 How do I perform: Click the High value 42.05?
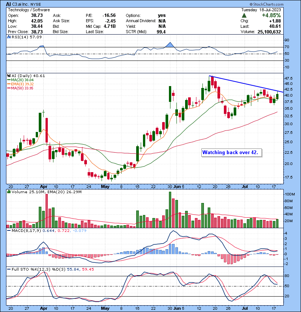[x=37, y=21]
